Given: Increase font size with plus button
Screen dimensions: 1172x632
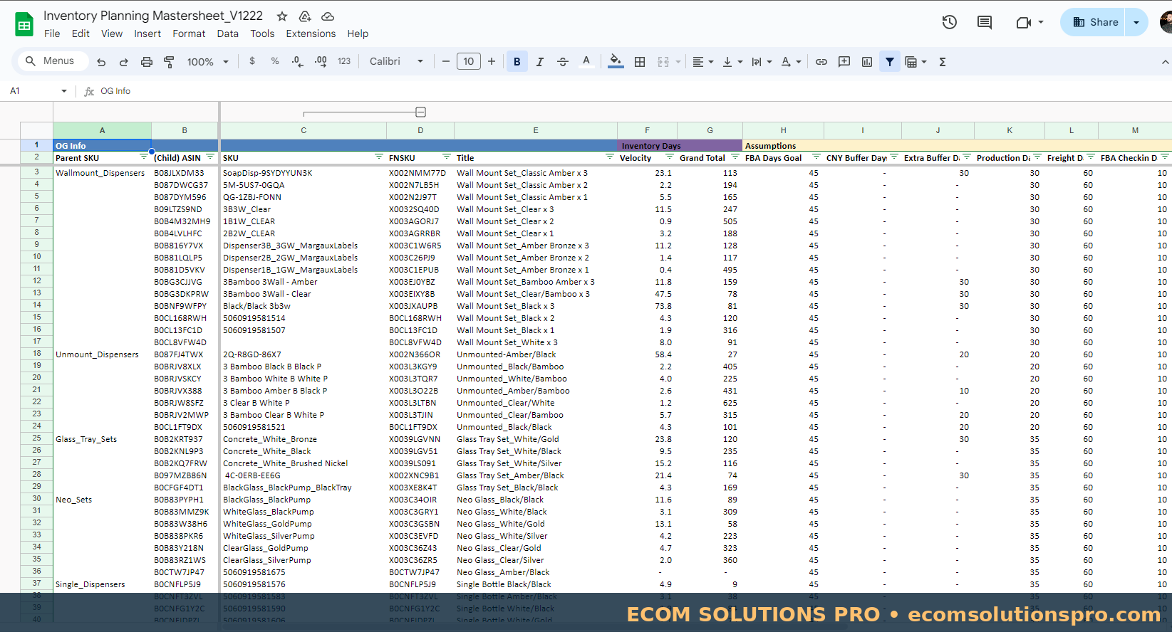Looking at the screenshot, I should 492,62.
